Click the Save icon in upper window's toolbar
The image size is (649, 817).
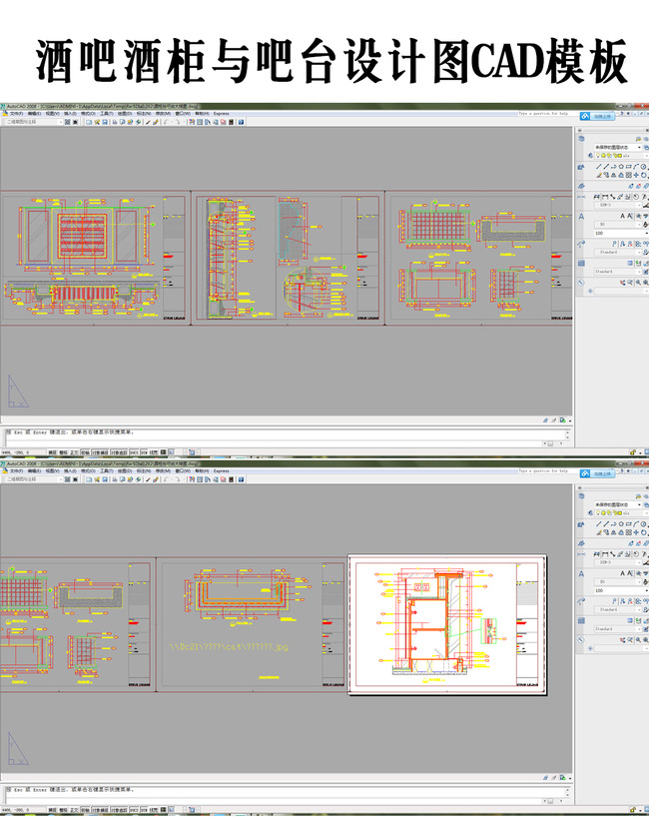[x=105, y=122]
